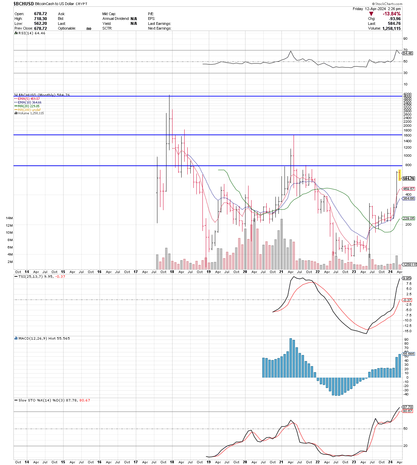417x465 pixels.
Task: Click the Chg value -93.96
Action: tap(394, 19)
